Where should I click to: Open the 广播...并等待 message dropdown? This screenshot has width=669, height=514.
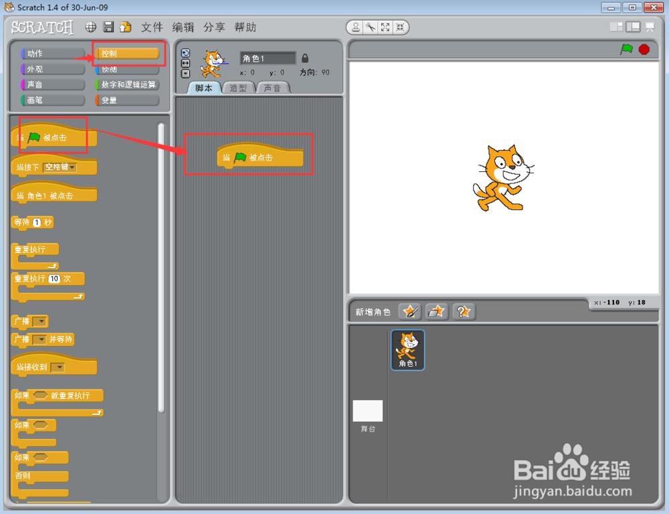[39, 339]
